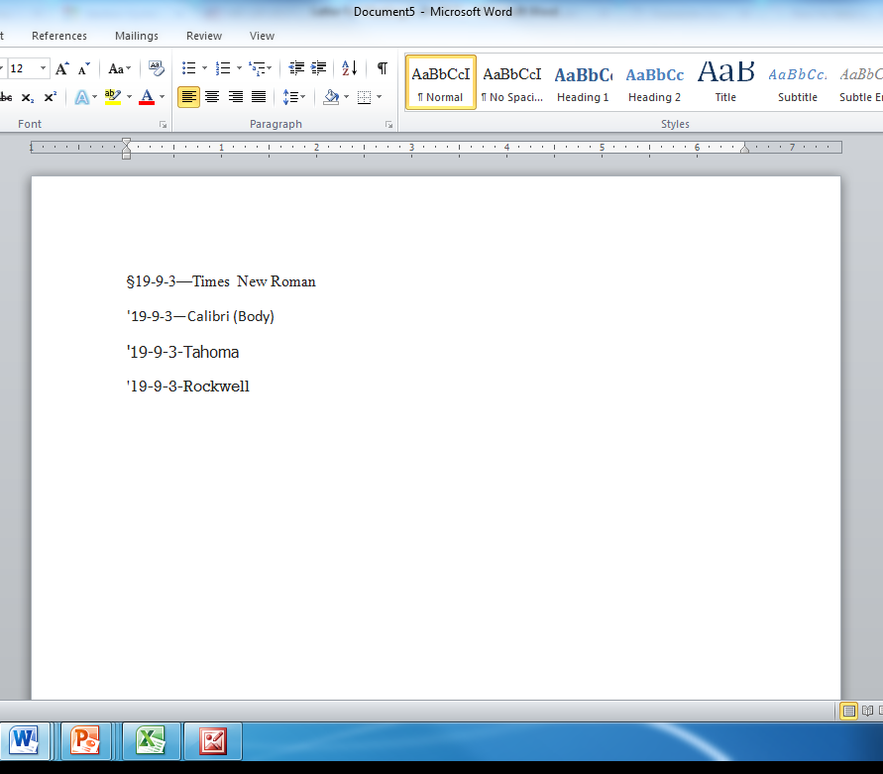Image resolution: width=883 pixels, height=774 pixels.
Task: Center the paragraph text
Action: [212, 97]
